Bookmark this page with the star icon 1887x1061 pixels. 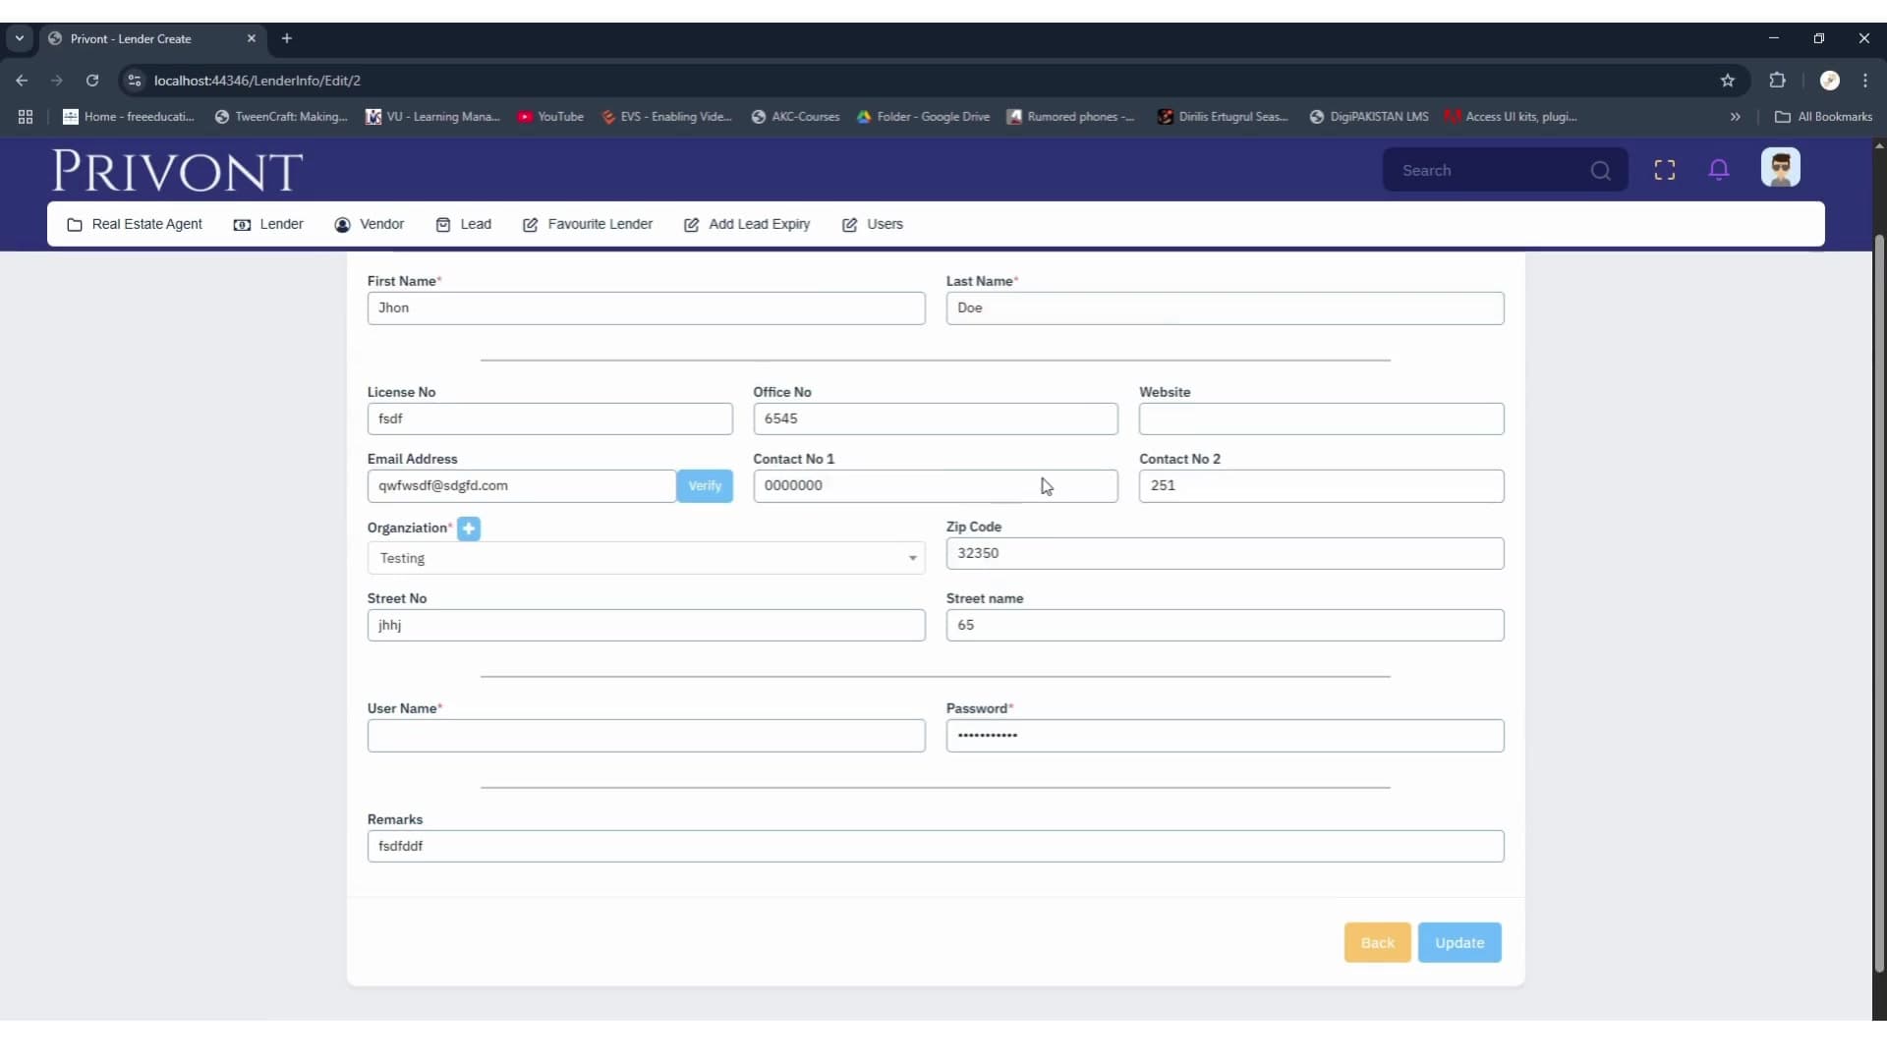coord(1727,81)
